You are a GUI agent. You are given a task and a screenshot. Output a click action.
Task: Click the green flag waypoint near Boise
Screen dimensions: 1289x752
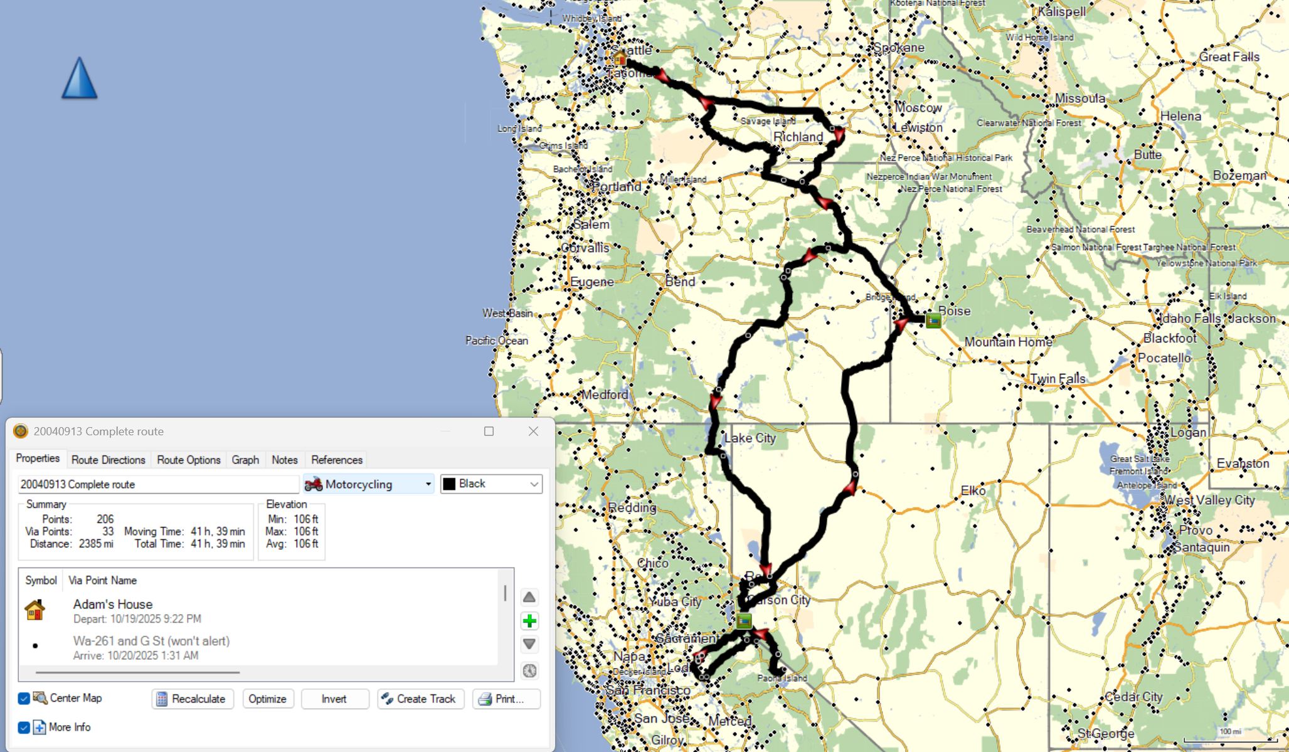[933, 320]
